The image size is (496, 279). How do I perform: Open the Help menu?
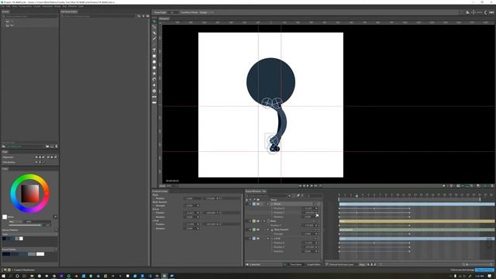click(81, 6)
